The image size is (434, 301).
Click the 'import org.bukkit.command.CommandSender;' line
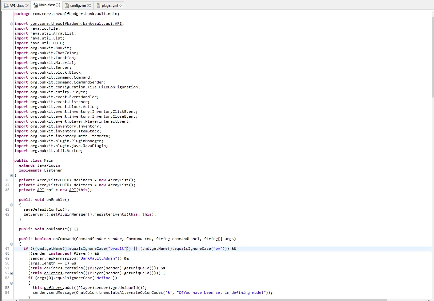coord(60,82)
